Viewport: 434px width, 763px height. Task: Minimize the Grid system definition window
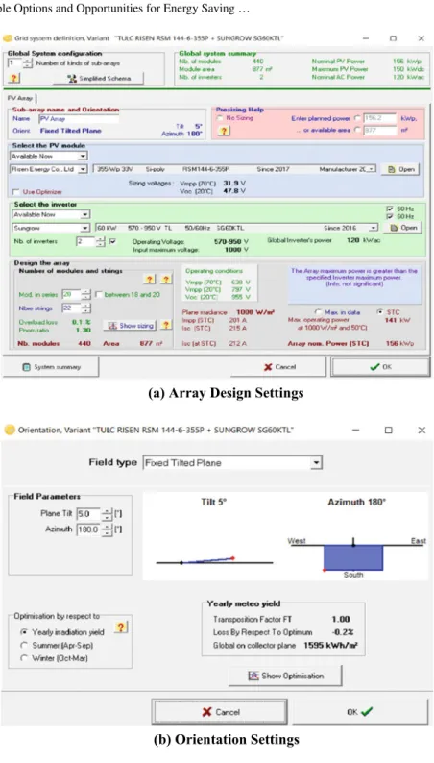pos(366,38)
